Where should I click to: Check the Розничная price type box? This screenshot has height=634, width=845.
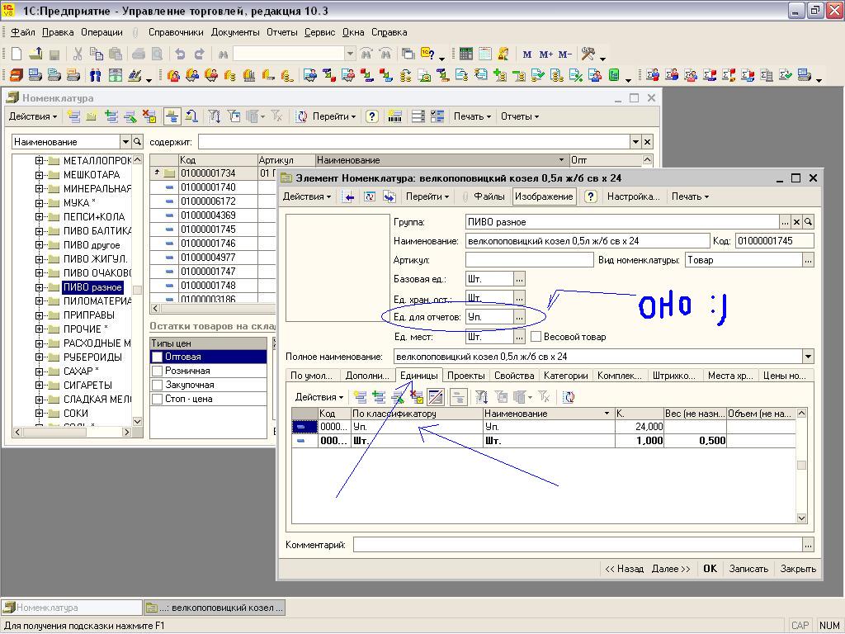[157, 371]
